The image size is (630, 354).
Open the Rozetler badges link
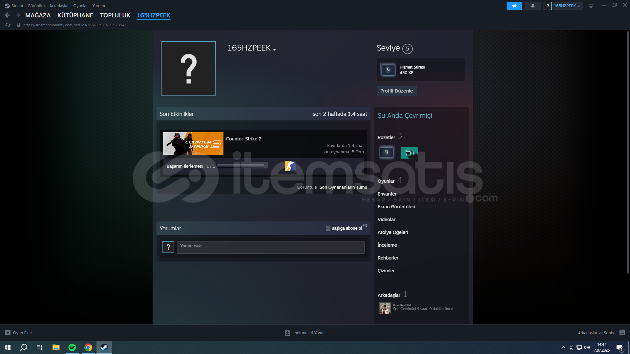(x=387, y=137)
